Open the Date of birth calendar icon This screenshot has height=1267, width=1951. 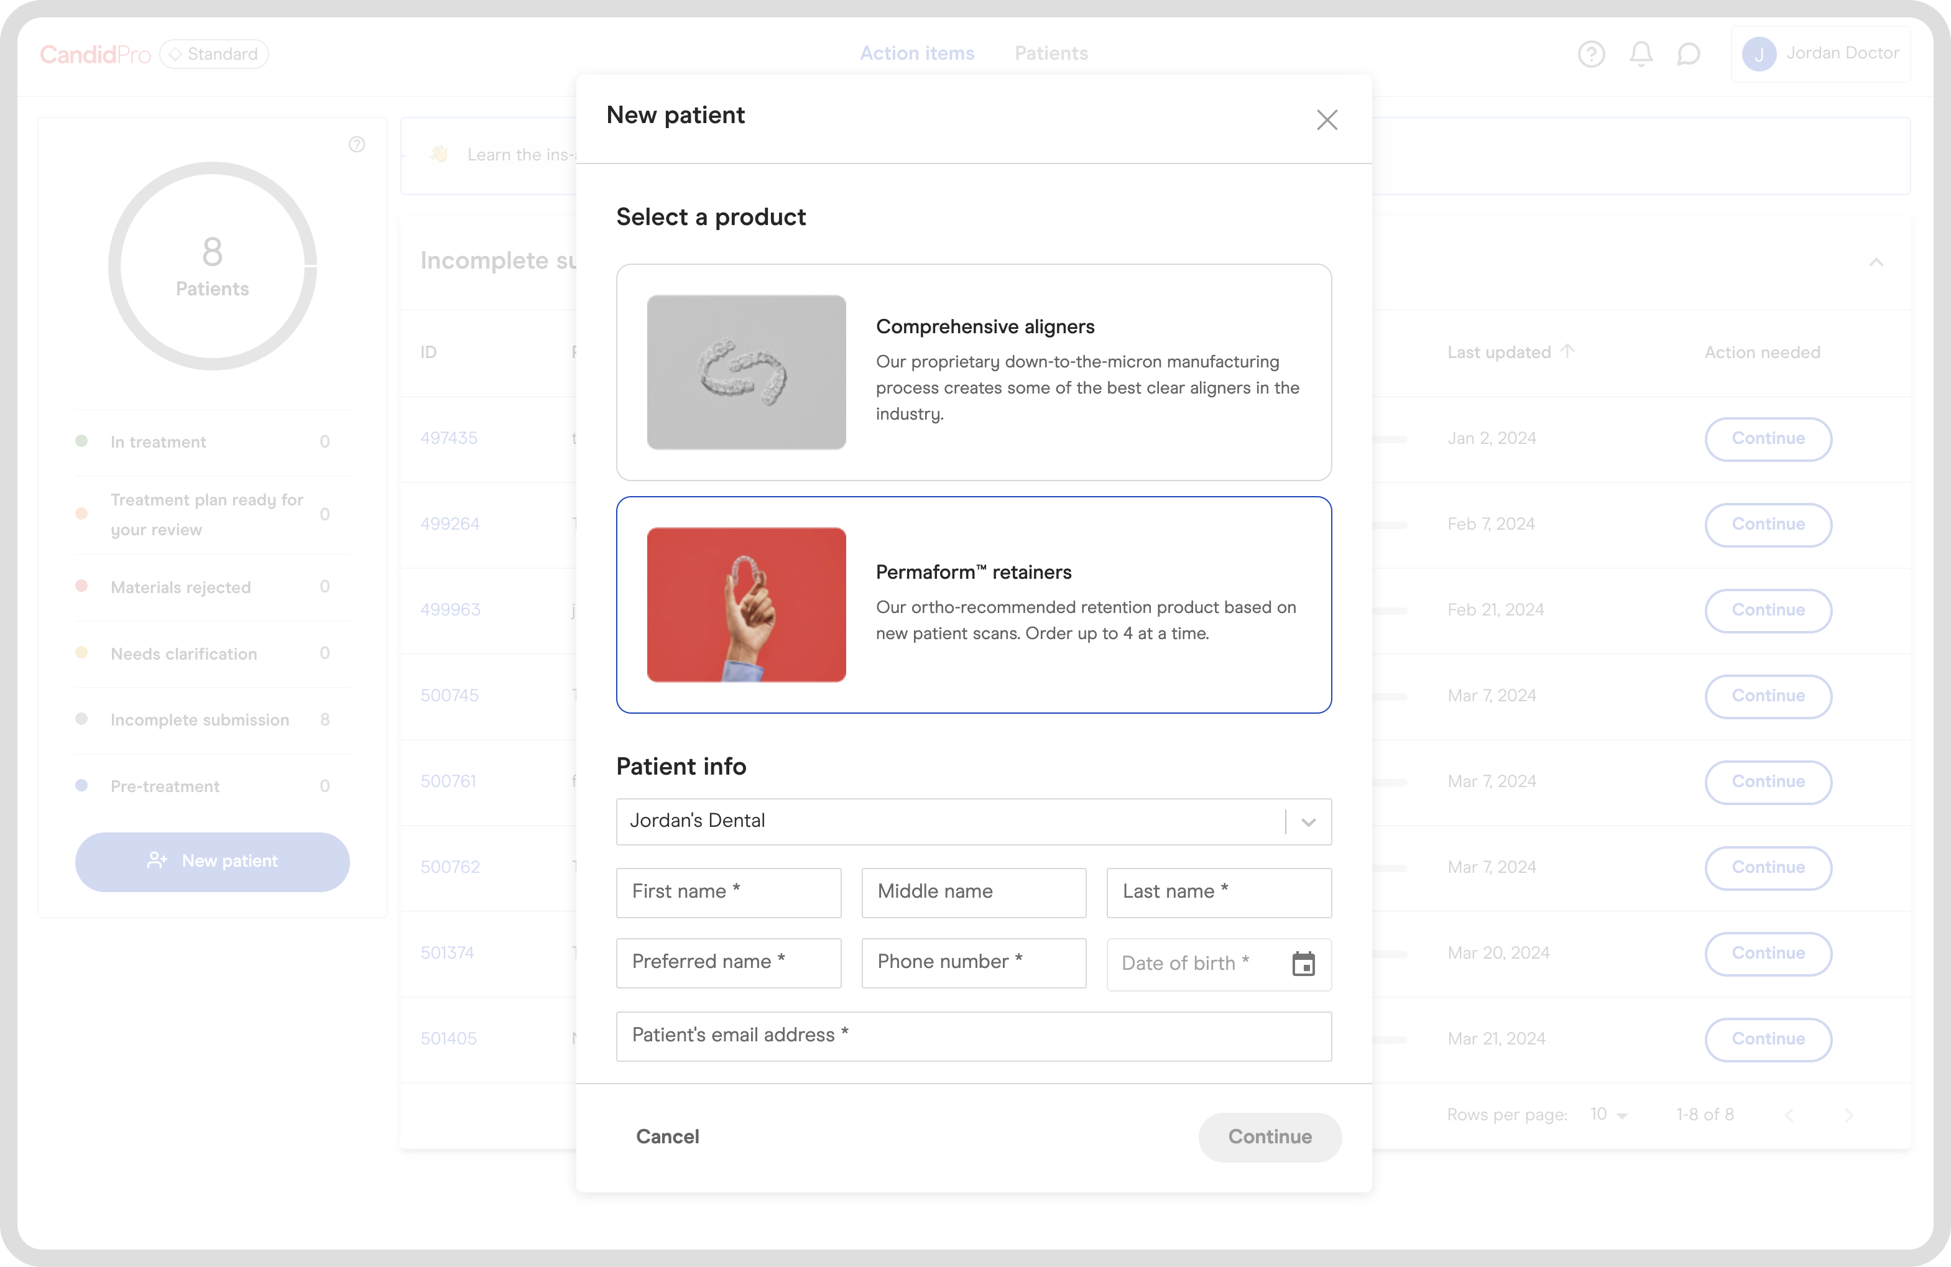coord(1303,965)
